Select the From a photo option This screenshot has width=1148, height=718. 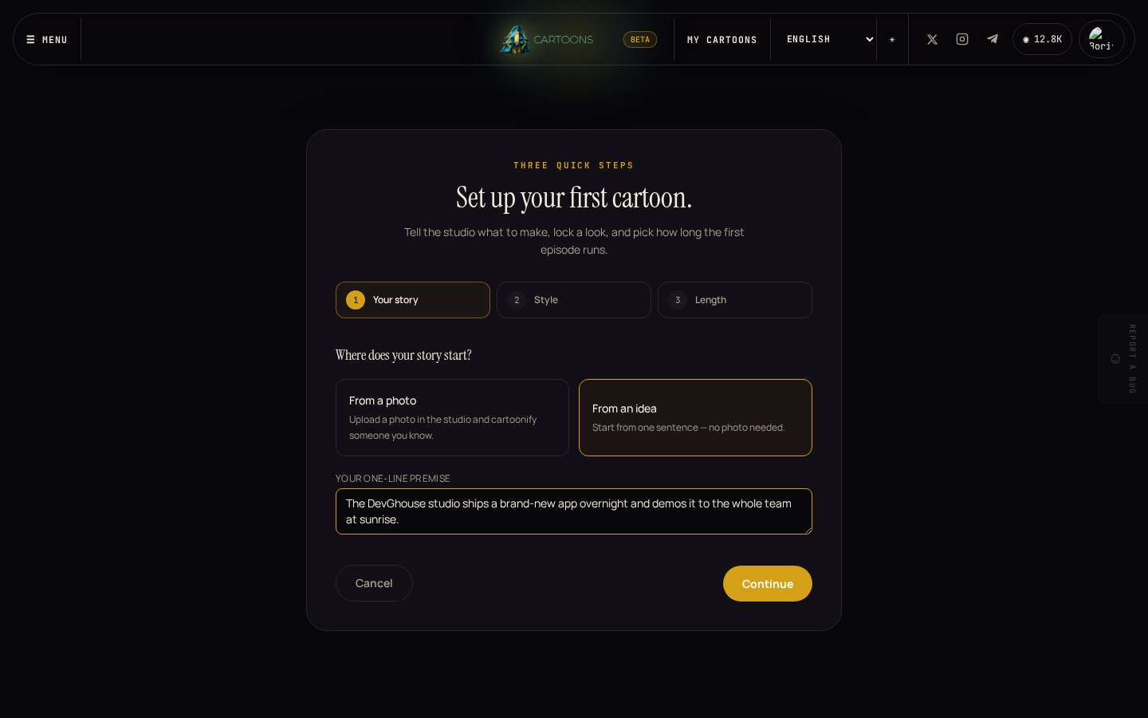(x=452, y=417)
